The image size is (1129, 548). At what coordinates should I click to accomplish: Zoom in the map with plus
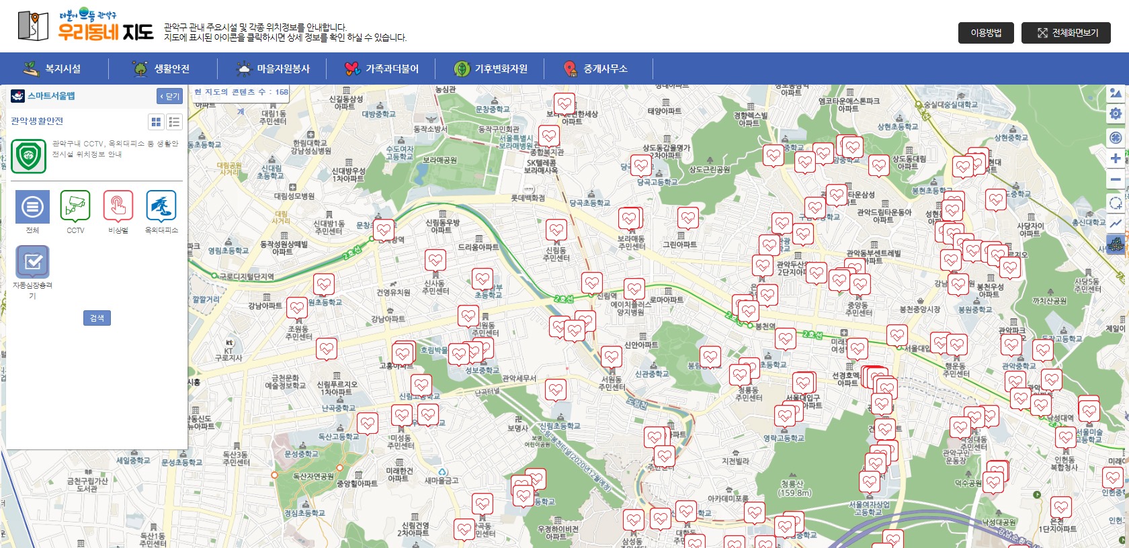coord(1116,158)
